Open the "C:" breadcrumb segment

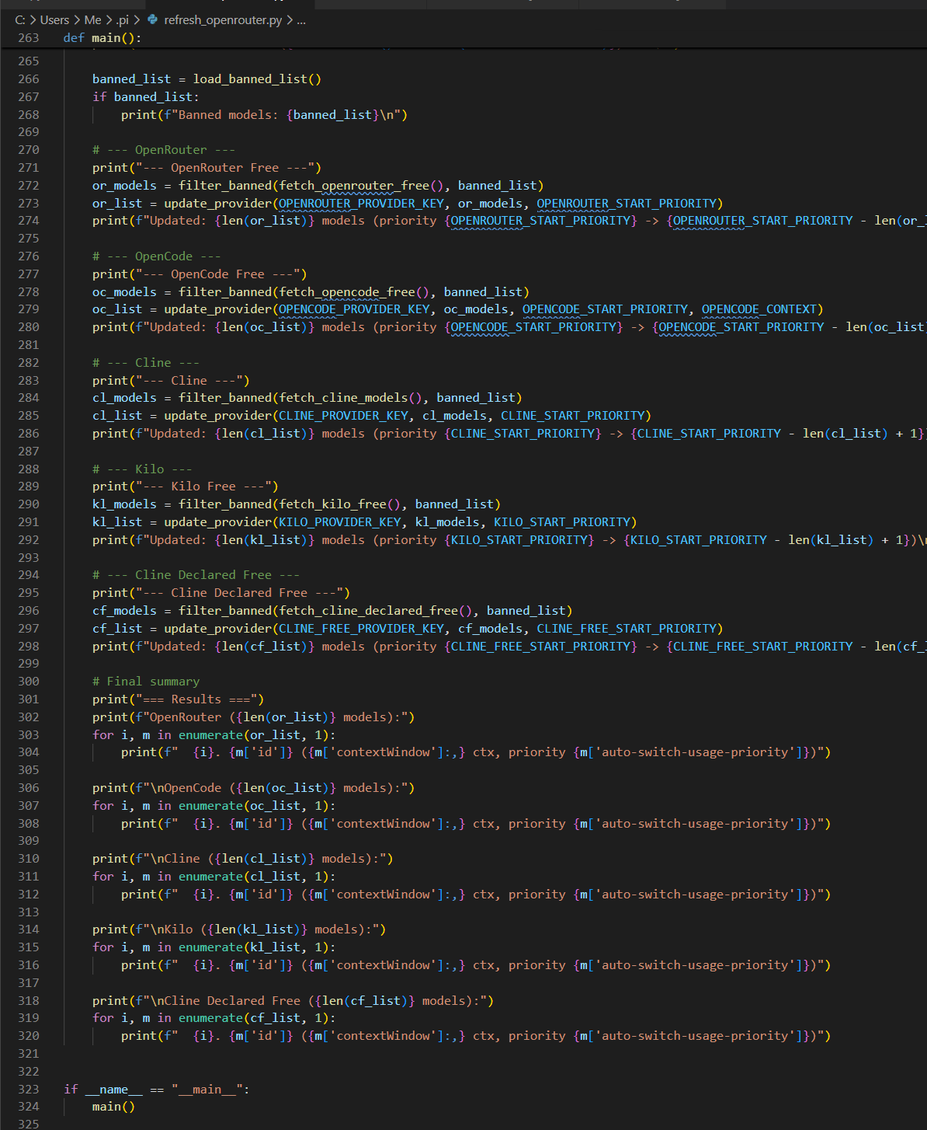pyautogui.click(x=20, y=19)
